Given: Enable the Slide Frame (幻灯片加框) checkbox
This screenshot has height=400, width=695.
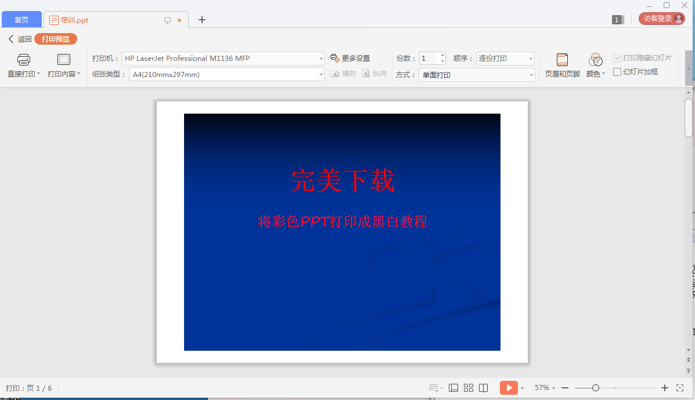Looking at the screenshot, I should coord(617,72).
